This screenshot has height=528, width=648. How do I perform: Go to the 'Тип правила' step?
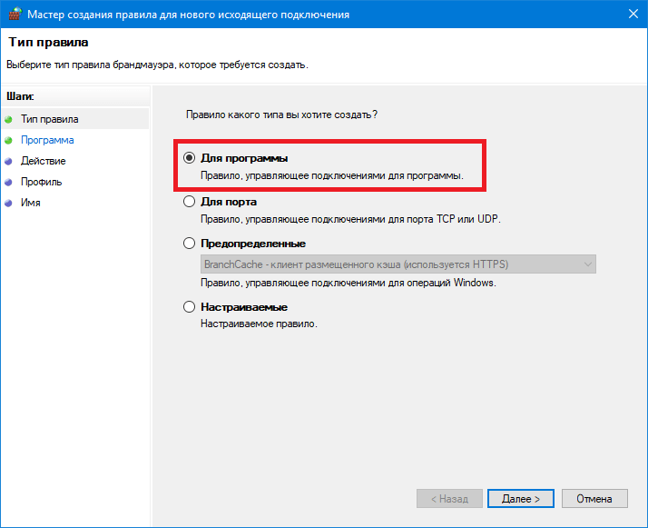50,119
